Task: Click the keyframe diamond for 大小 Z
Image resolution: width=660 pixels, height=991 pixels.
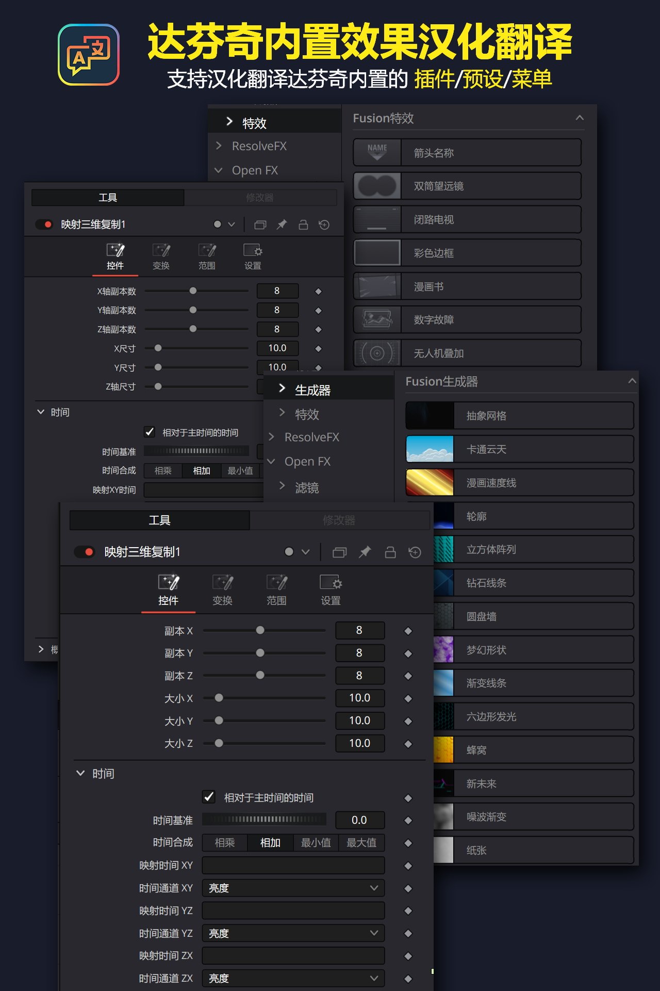Action: [408, 744]
